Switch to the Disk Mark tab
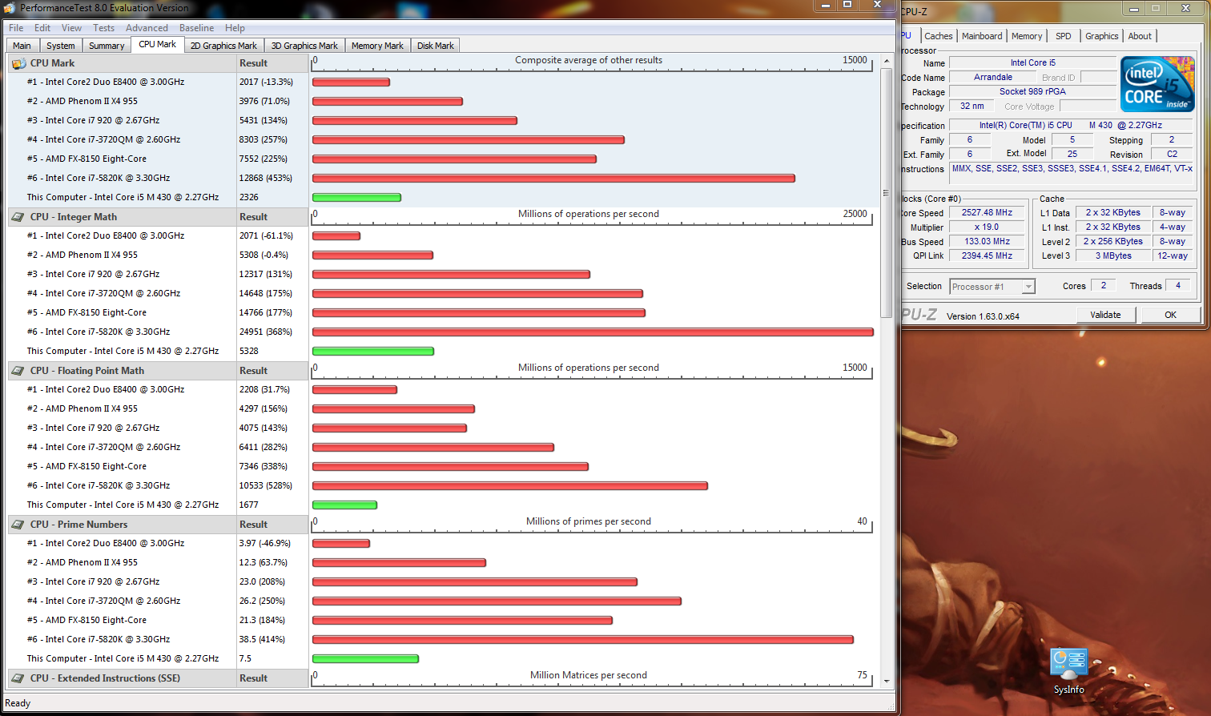 (x=436, y=46)
